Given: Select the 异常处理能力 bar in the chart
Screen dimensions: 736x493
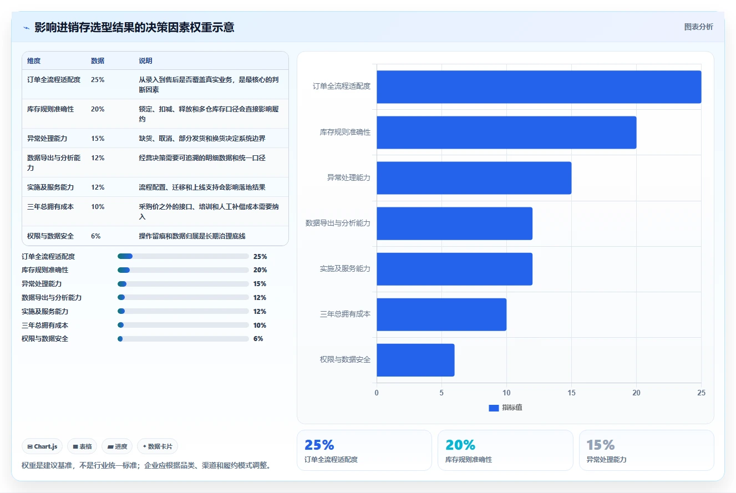Looking at the screenshot, I should pos(474,178).
